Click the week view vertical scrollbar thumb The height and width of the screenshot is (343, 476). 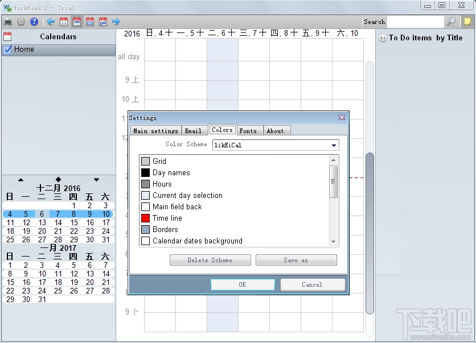click(x=370, y=234)
